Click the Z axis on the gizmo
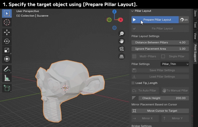This screenshot has width=198, height=127. point(114,12)
